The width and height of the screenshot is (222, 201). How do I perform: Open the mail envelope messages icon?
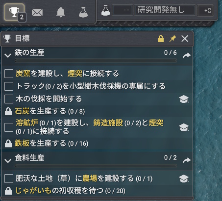(x=37, y=13)
